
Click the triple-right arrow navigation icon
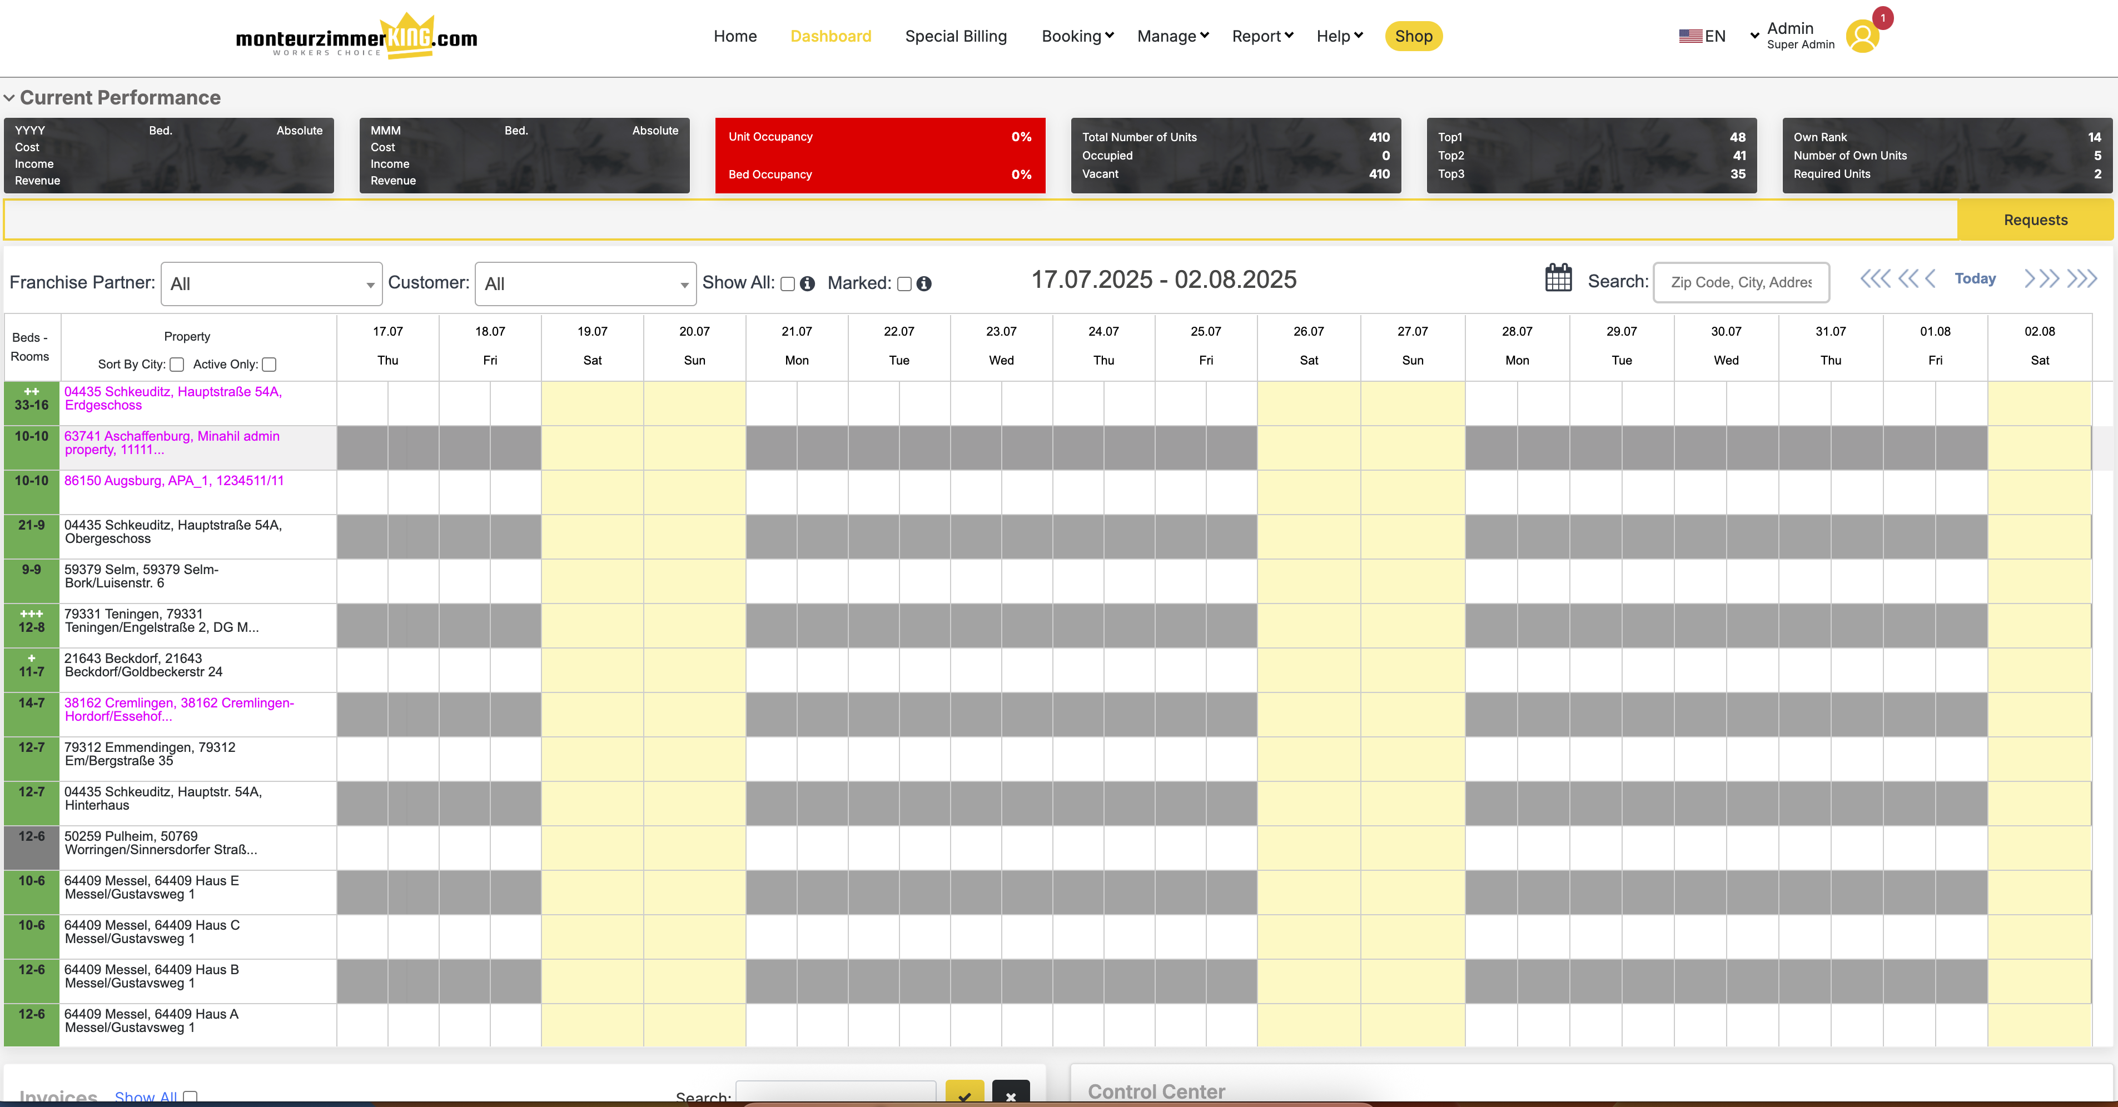2082,278
